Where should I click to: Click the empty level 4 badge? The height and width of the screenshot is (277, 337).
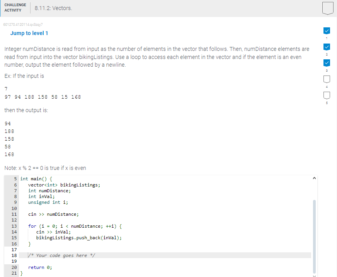tap(327, 79)
